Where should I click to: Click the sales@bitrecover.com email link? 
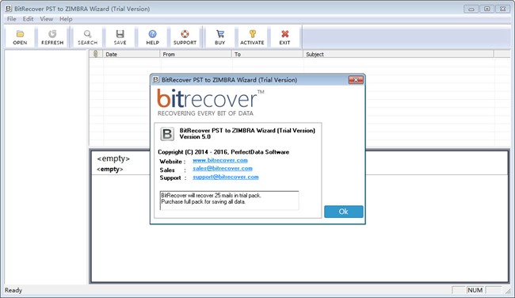click(223, 169)
